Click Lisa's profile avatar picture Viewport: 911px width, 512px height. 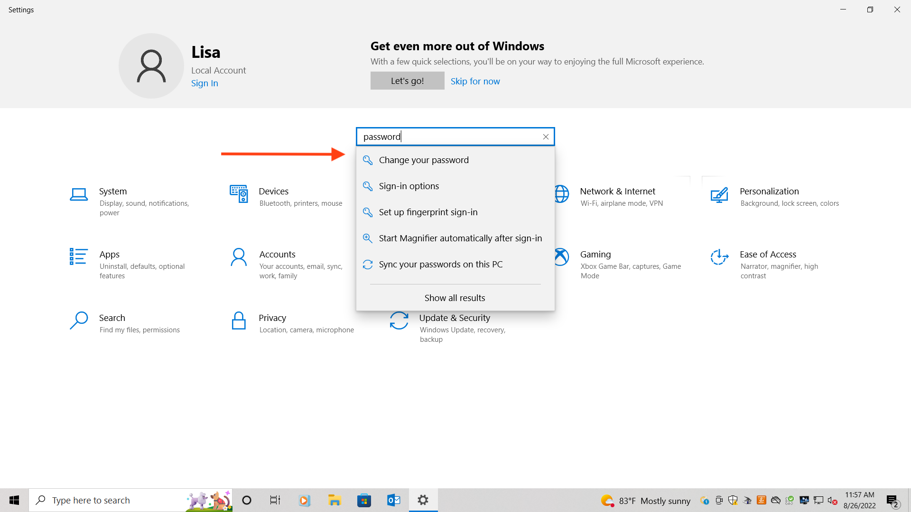click(x=151, y=66)
